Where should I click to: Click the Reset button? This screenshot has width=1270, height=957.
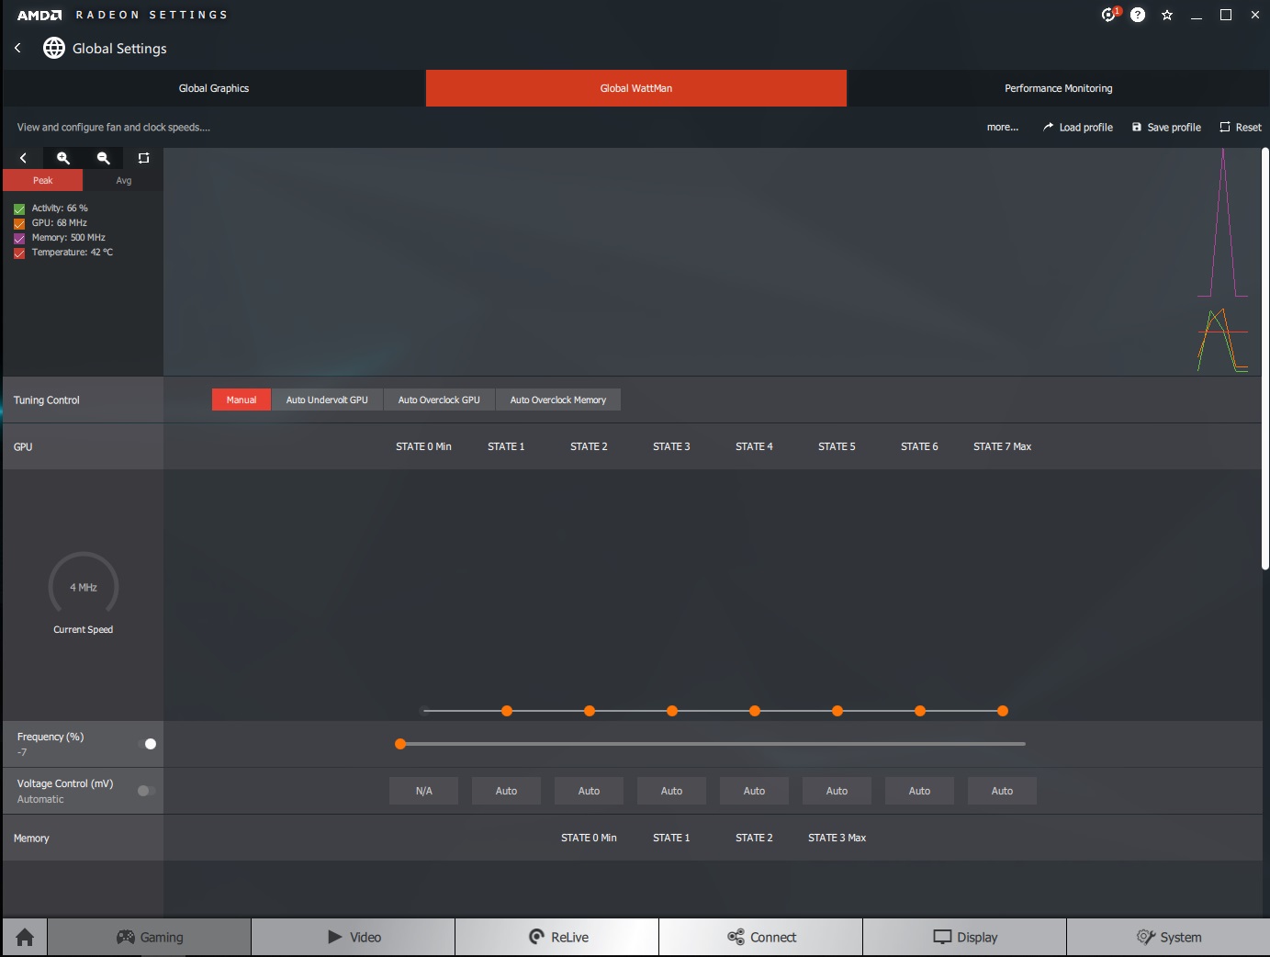(x=1241, y=128)
